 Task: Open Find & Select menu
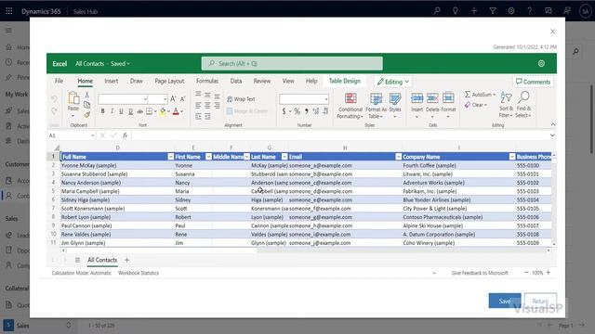point(523,105)
